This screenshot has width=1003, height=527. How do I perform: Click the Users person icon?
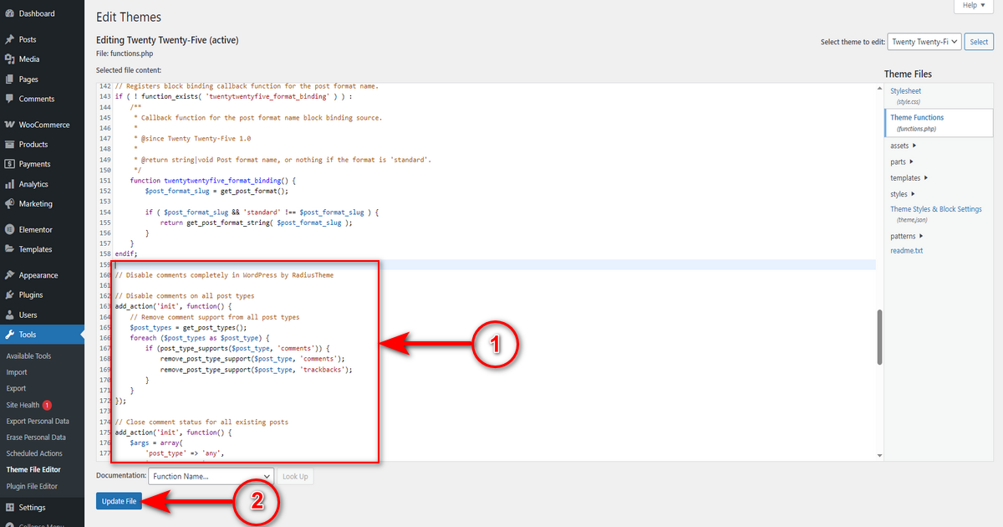(x=9, y=315)
